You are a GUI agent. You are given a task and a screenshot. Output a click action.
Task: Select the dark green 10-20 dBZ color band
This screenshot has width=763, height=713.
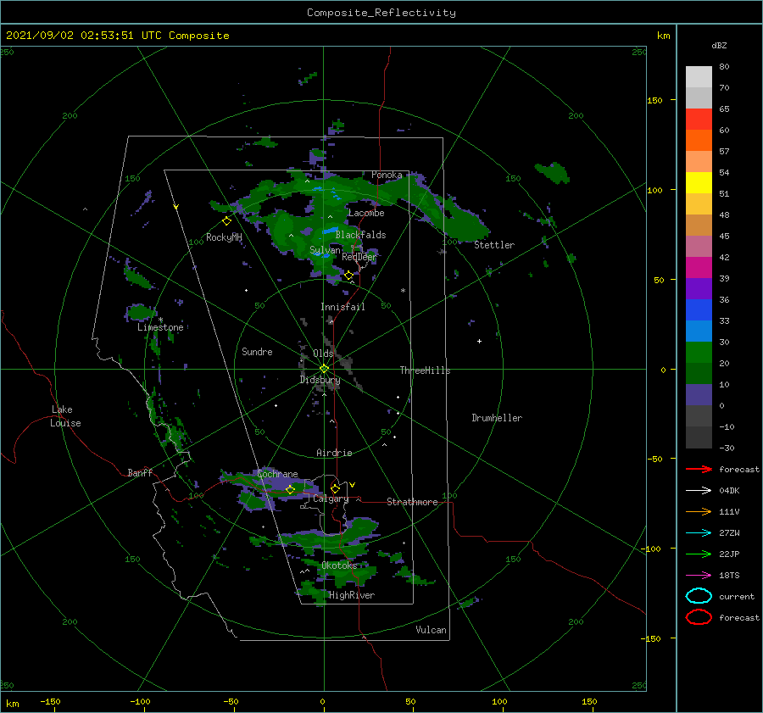coord(699,373)
